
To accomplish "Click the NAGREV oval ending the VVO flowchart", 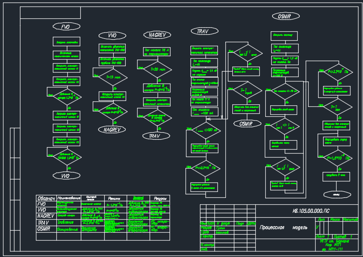I will pyautogui.click(x=112, y=130).
